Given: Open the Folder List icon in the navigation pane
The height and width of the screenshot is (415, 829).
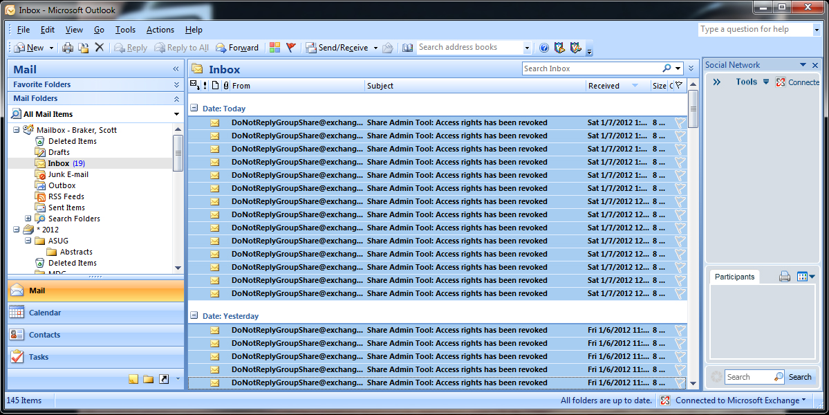Looking at the screenshot, I should pyautogui.click(x=149, y=379).
